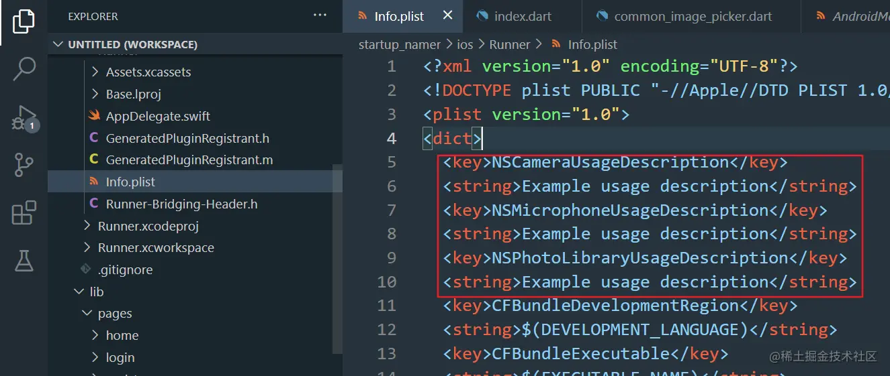890x376 pixels.
Task: Expand the Base.lproj folder
Action: [x=95, y=94]
